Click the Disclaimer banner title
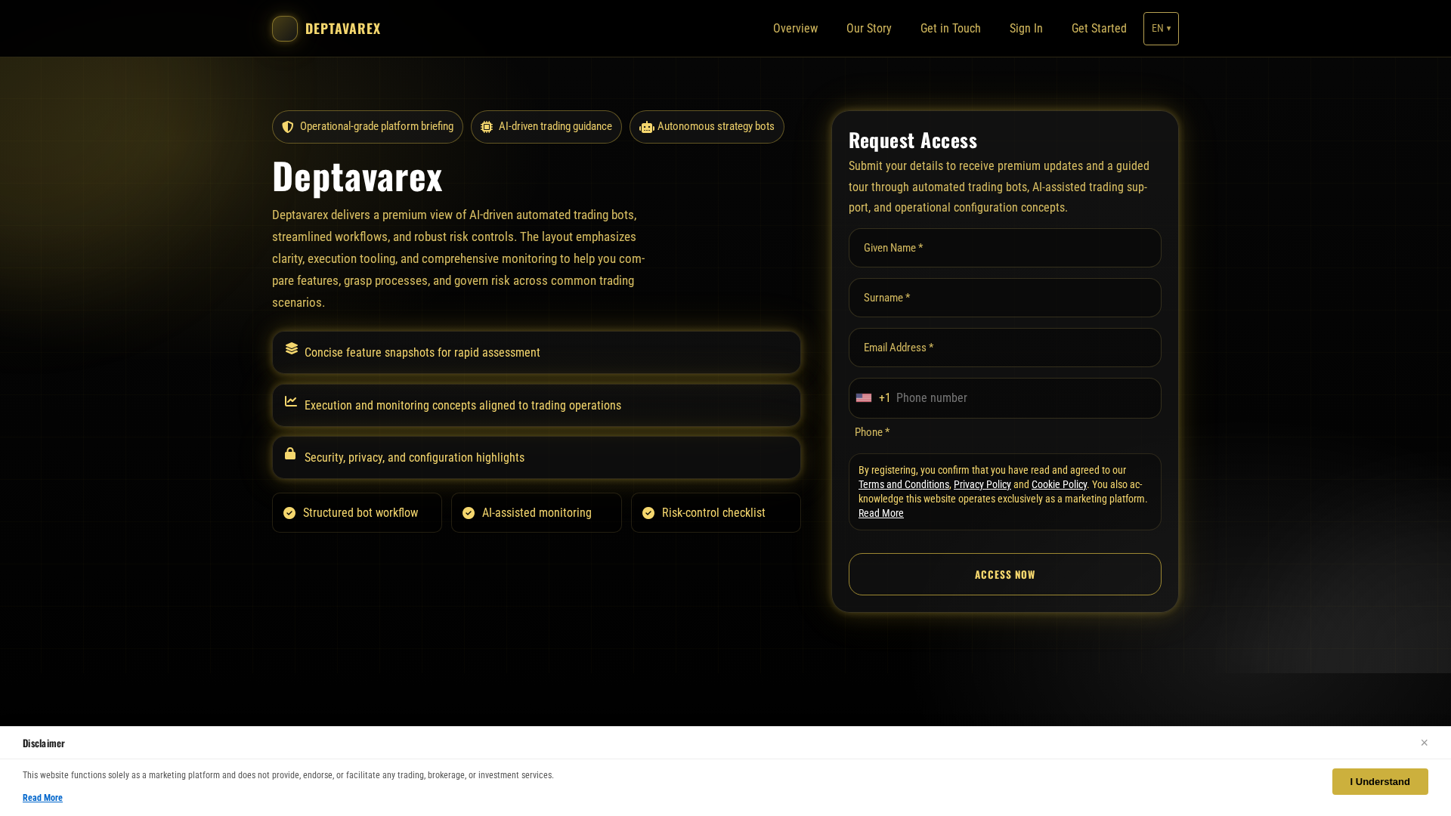Viewport: 1451px width, 816px height. pos(44,743)
